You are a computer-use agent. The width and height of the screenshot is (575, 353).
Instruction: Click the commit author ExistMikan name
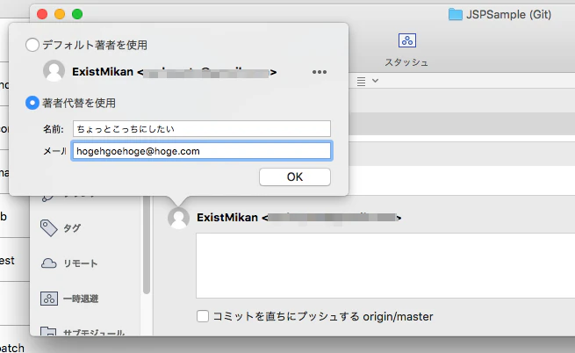pos(227,218)
